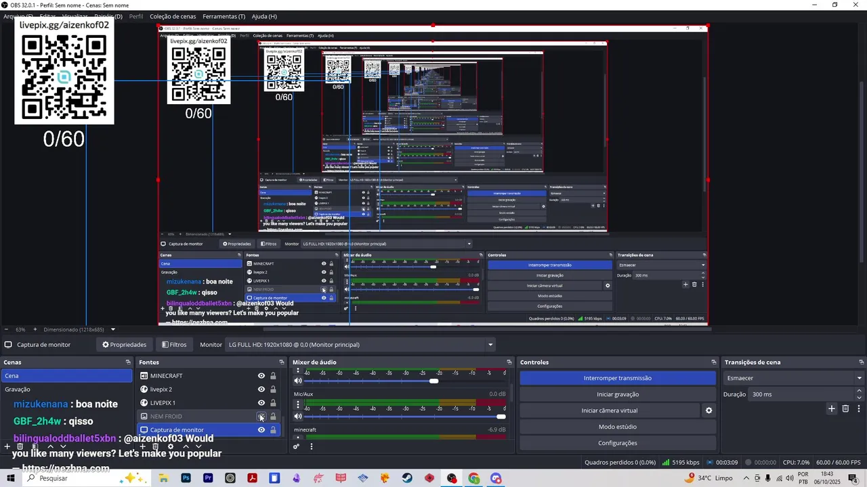Viewport: 867px width, 487px height.
Task: Toggle the lock on the Captura de monitor source
Action: pos(273,430)
